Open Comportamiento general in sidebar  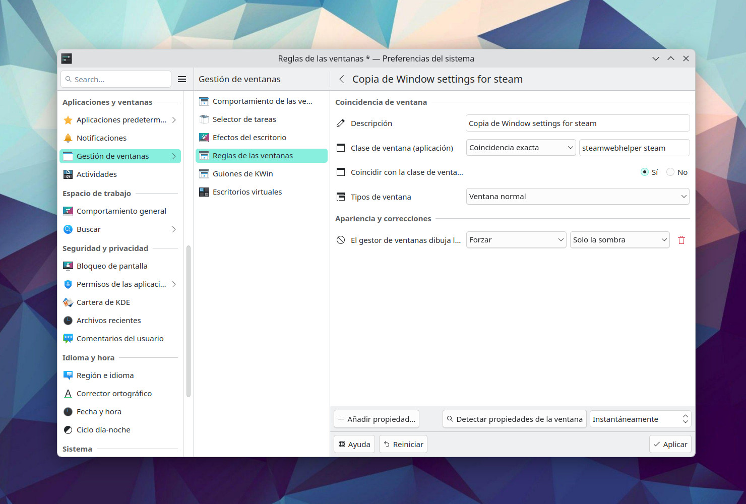(120, 211)
